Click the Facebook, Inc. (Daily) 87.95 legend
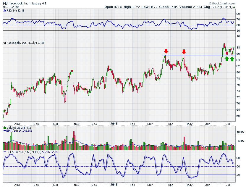Screen dimensions: 246x187 click(x=25, y=43)
